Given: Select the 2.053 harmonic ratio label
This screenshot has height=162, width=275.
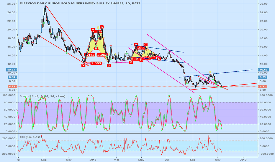Looking at the screenshot, I should [x=102, y=55].
